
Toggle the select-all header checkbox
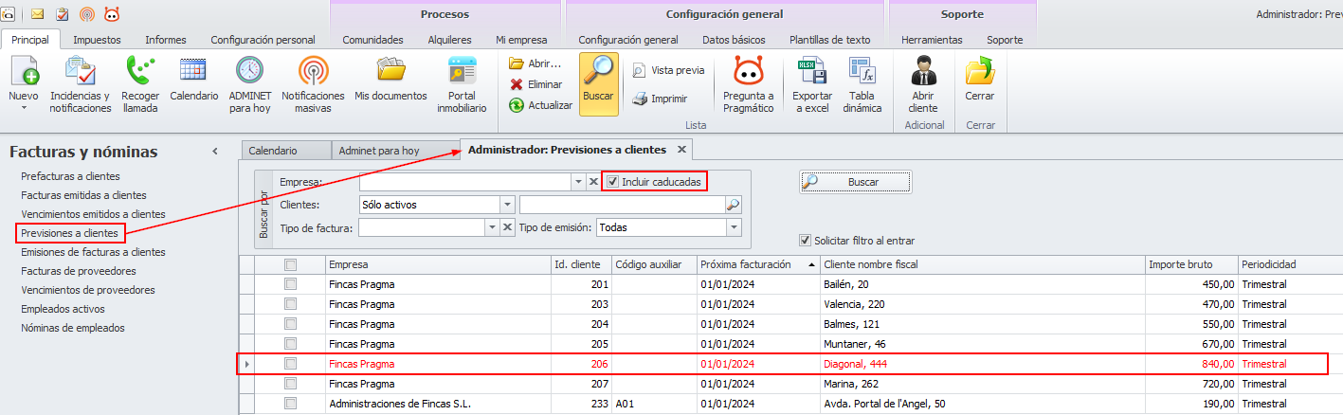pyautogui.click(x=291, y=265)
